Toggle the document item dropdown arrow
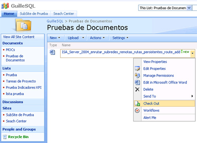 point(193,53)
